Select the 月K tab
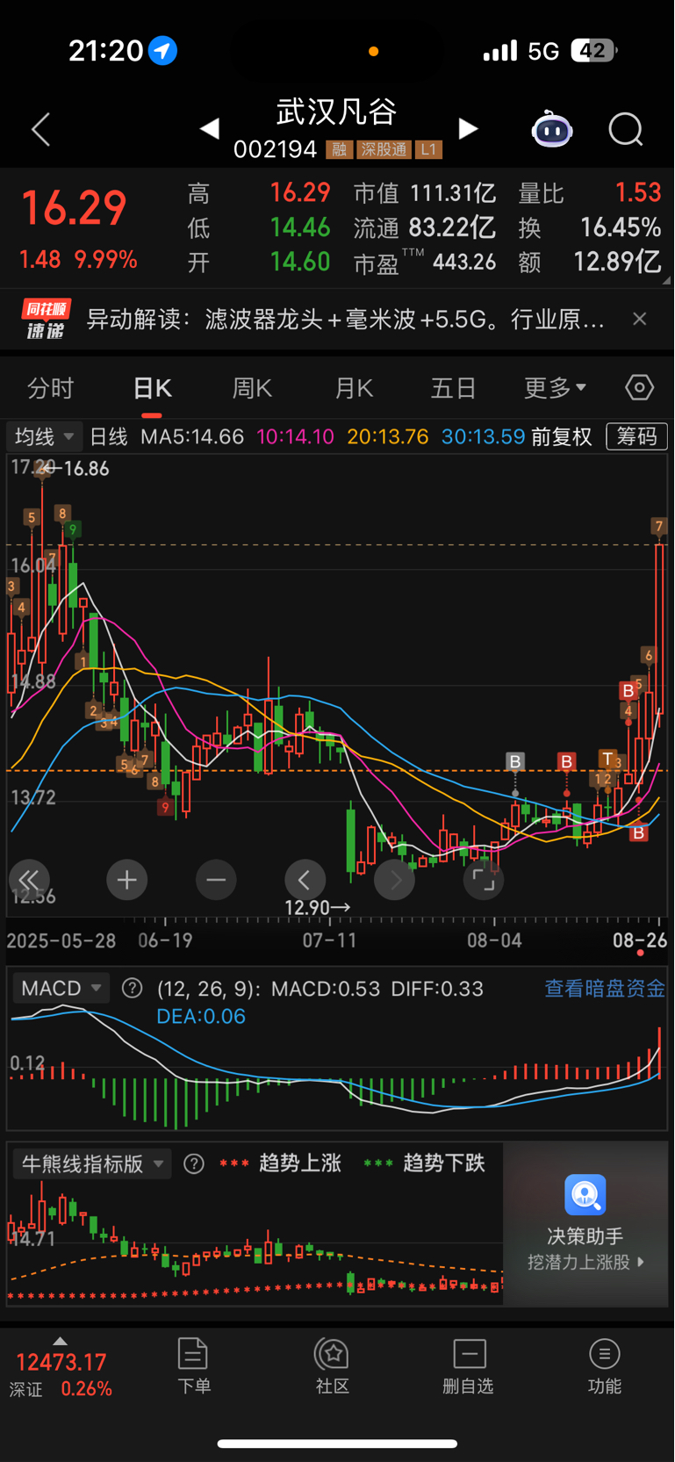 355,388
